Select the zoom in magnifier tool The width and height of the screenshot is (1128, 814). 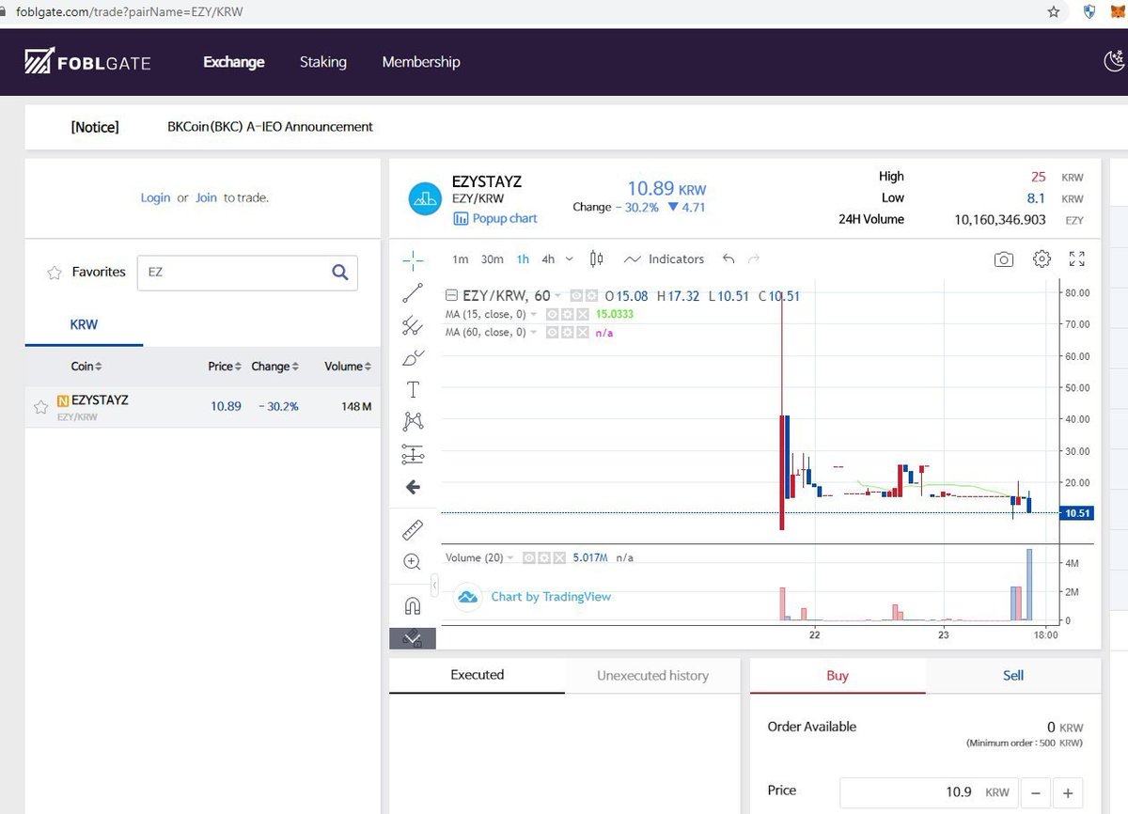[x=412, y=562]
